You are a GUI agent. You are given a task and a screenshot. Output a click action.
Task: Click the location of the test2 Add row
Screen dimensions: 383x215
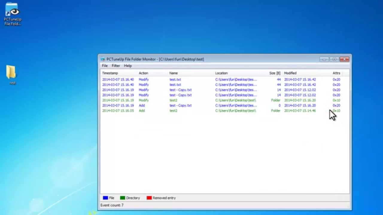pyautogui.click(x=235, y=111)
